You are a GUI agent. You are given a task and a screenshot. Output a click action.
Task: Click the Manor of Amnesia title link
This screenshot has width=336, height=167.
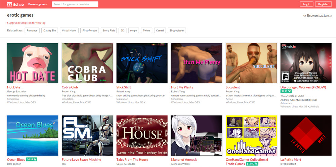184,160
